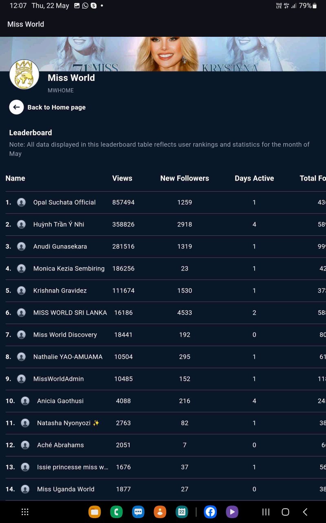Image resolution: width=326 pixels, height=523 pixels.
Task: Tap avatar icon beside Anicia Gaothusi
Action: pos(25,401)
